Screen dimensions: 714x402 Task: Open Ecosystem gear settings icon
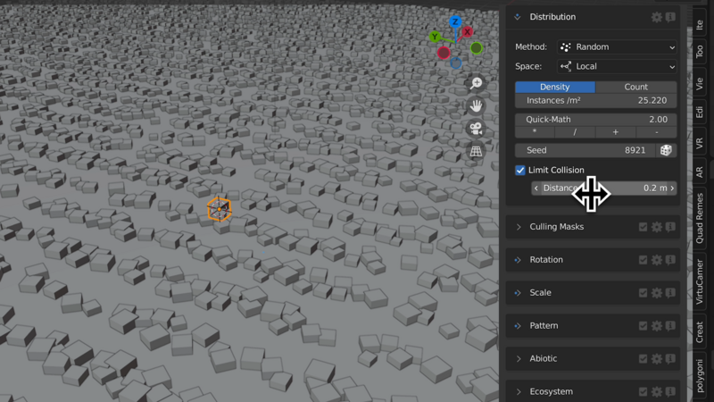coord(656,391)
